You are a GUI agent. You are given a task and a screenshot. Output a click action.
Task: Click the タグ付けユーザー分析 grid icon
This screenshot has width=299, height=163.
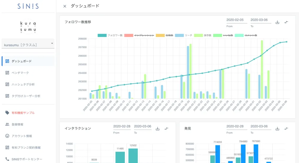[7, 96]
